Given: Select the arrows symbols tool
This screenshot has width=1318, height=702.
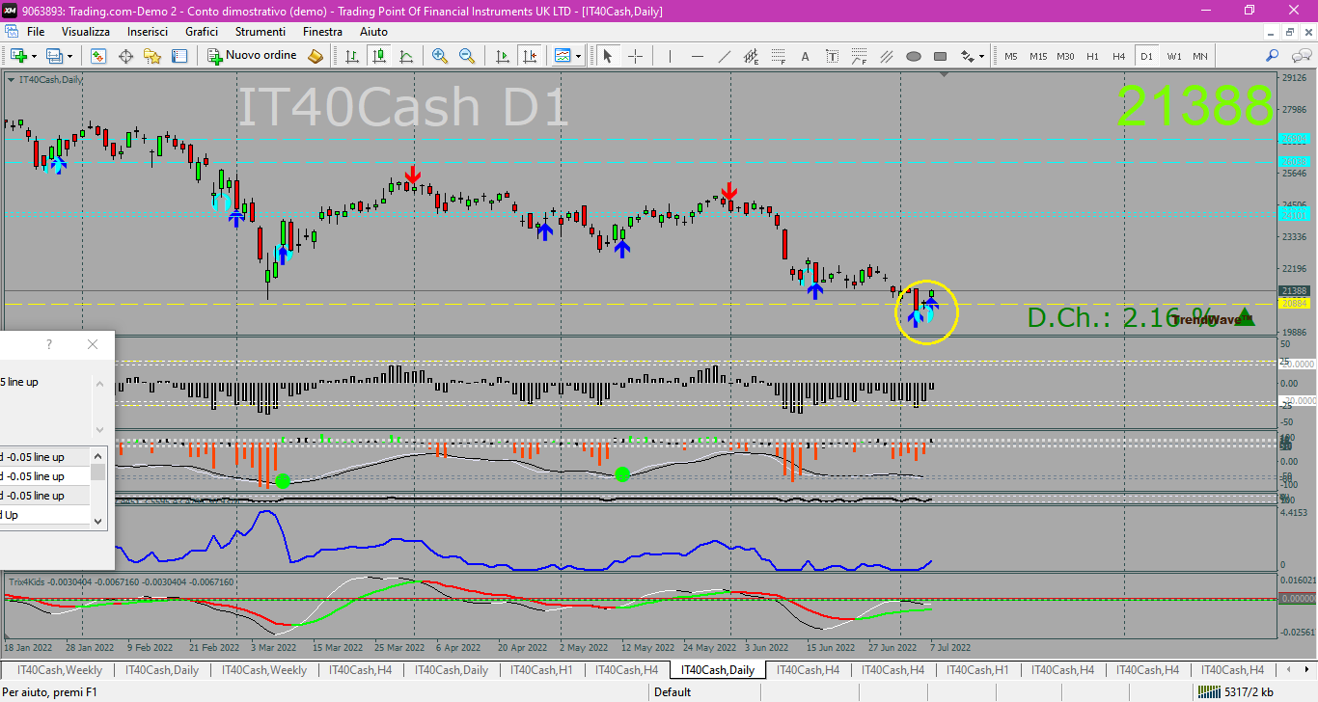Looking at the screenshot, I should click(967, 56).
